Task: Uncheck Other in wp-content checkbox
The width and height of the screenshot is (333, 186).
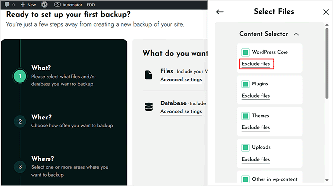Action: 245,179
